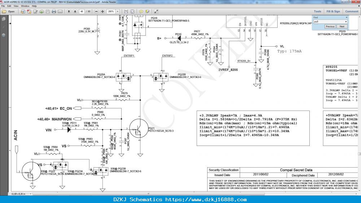Viewport: 361px width, 203px height.
Task: Click the RT8205_B+ net label
Action: tap(244, 61)
